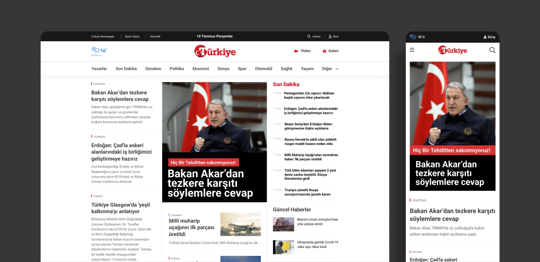Tap the '19 C' temperature in mobile bar
Image resolution: width=540 pixels, height=262 pixels.
[421, 37]
